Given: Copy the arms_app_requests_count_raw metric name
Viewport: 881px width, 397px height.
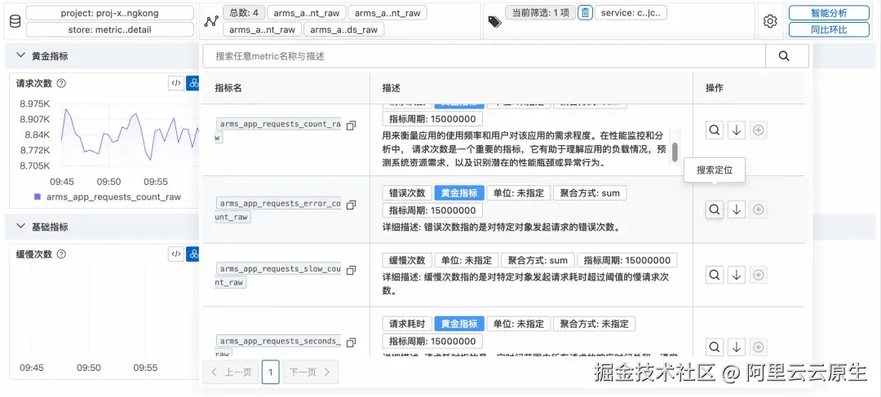Looking at the screenshot, I should [x=351, y=126].
